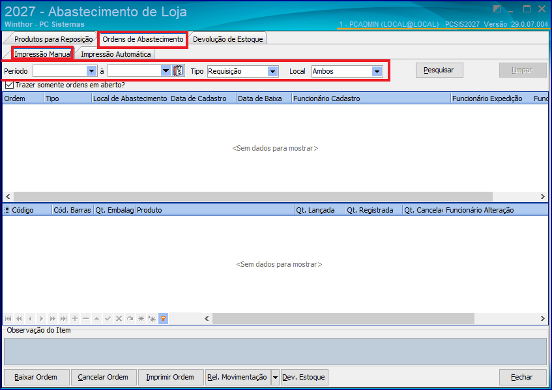This screenshot has height=390, width=552.
Task: Jump forward a page of records
Action: pos(52,318)
